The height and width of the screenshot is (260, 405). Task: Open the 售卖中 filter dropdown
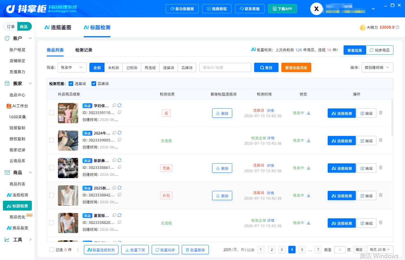coord(72,67)
